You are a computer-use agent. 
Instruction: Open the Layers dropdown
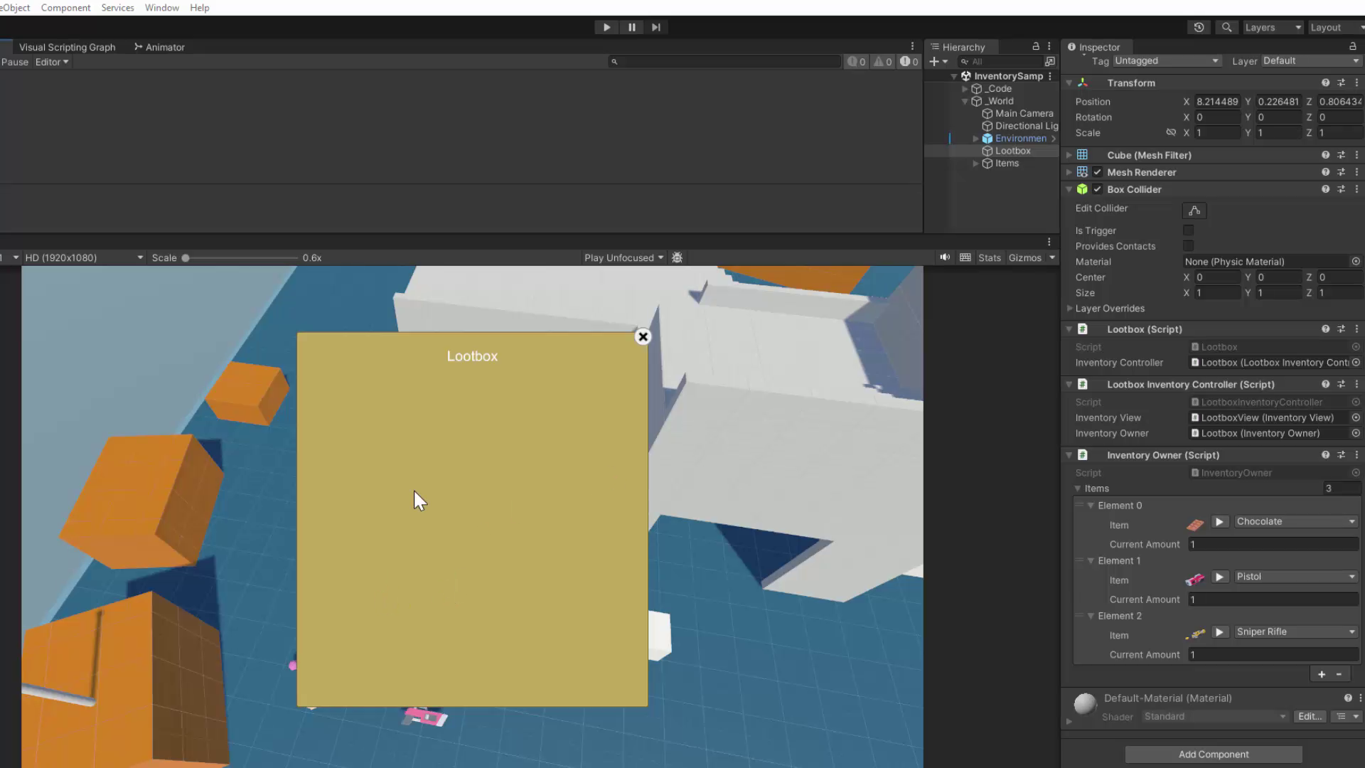coord(1273,27)
